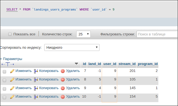Click stream_id cell value 105
Screen dimensions: 178x106
132,79
